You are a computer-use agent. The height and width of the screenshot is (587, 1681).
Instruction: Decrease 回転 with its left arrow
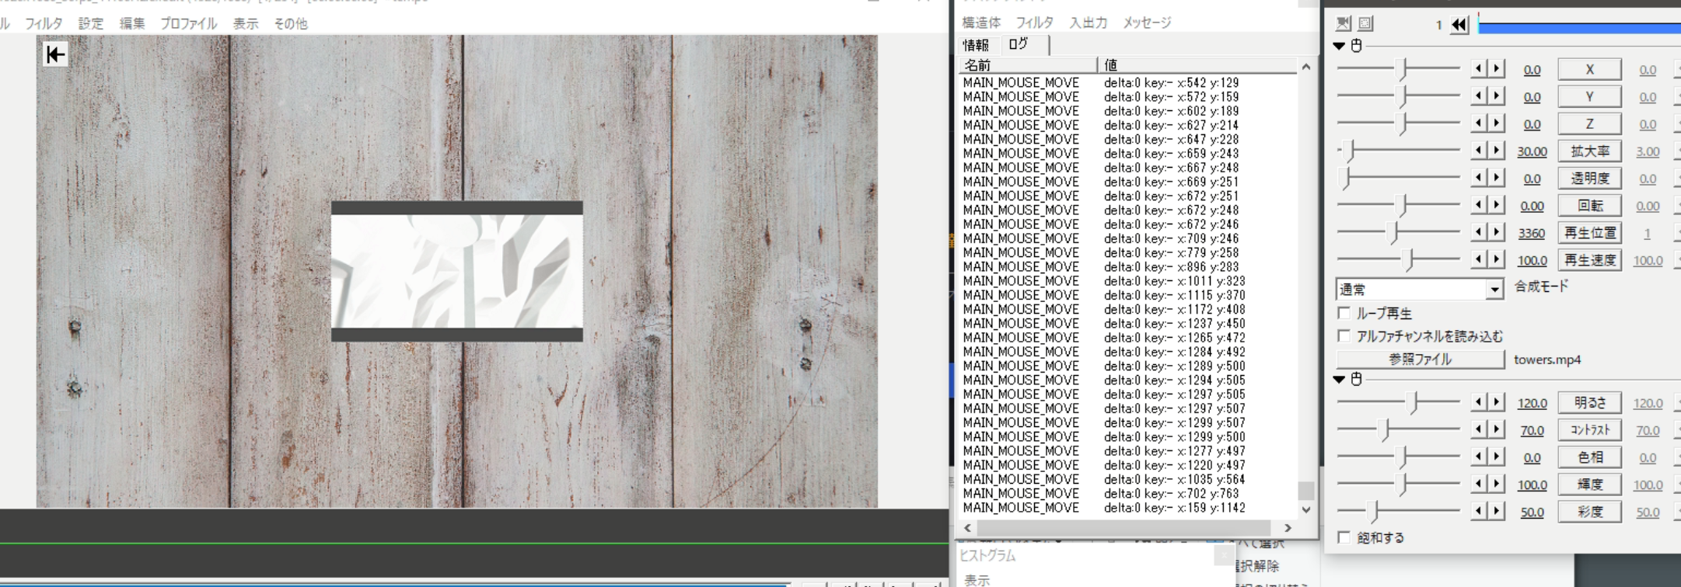click(x=1479, y=205)
